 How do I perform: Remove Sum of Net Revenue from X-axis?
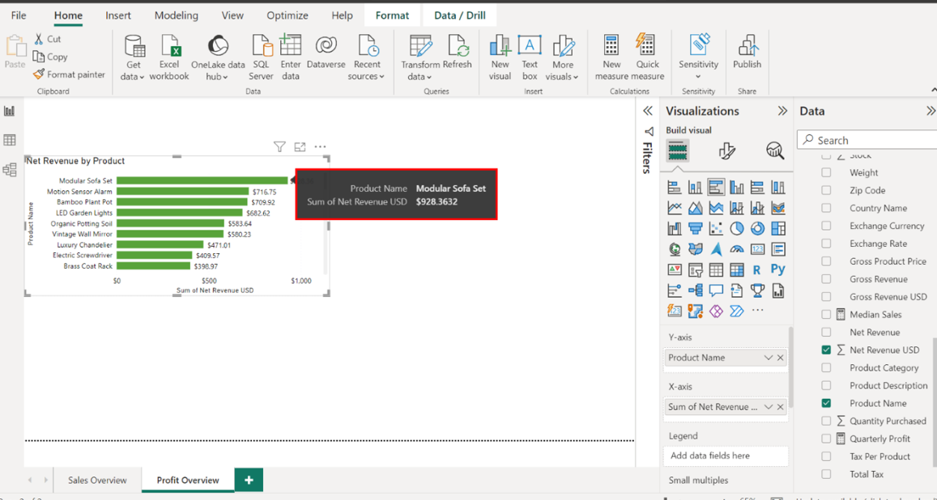[781, 407]
